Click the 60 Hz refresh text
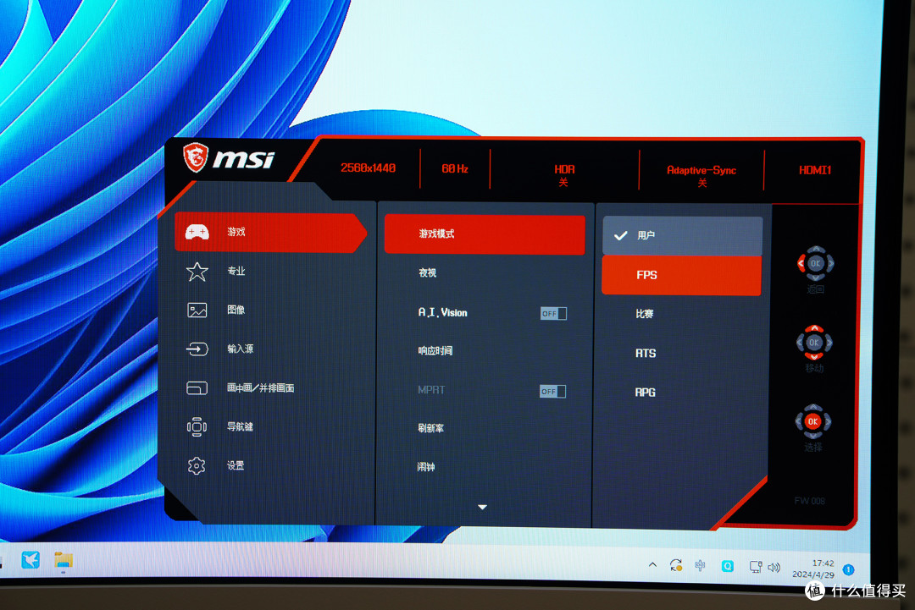 click(455, 168)
